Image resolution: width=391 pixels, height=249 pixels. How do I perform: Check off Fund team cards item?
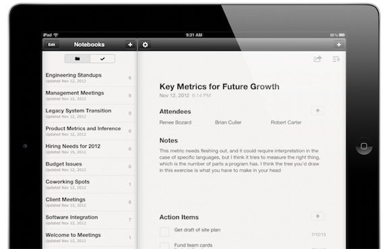click(164, 246)
